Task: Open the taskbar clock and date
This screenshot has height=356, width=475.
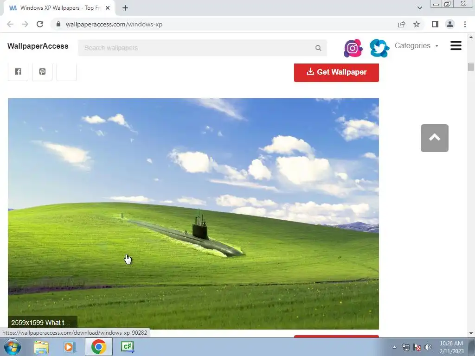Action: 451,347
